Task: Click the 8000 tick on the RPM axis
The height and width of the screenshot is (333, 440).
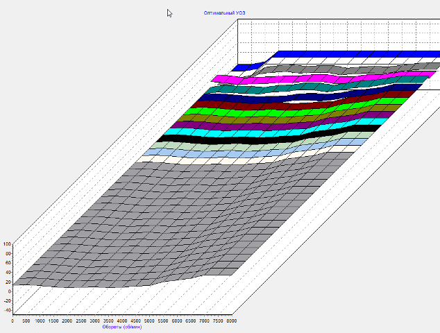Action: tap(232, 321)
